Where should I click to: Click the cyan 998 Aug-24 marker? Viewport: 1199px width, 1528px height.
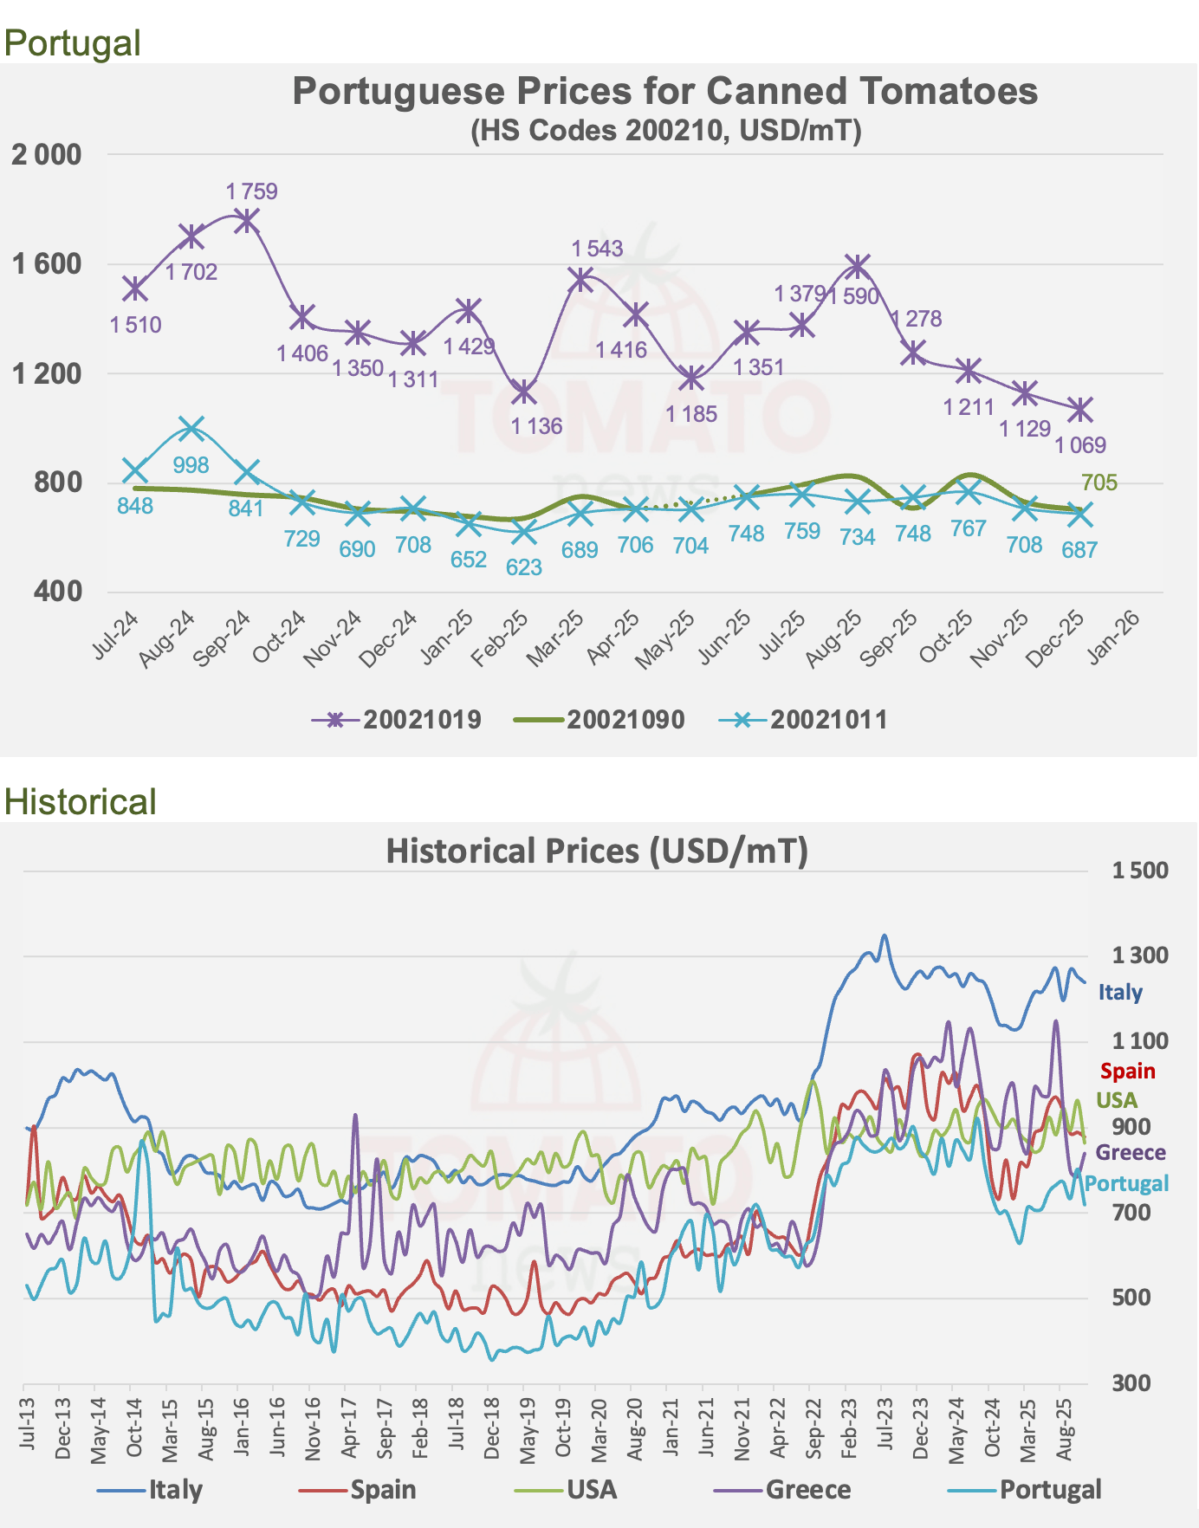(x=191, y=428)
